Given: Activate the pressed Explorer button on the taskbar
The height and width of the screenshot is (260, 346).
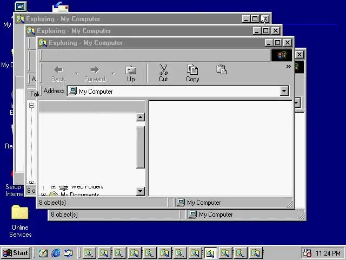Looking at the screenshot, I should coord(210,253).
